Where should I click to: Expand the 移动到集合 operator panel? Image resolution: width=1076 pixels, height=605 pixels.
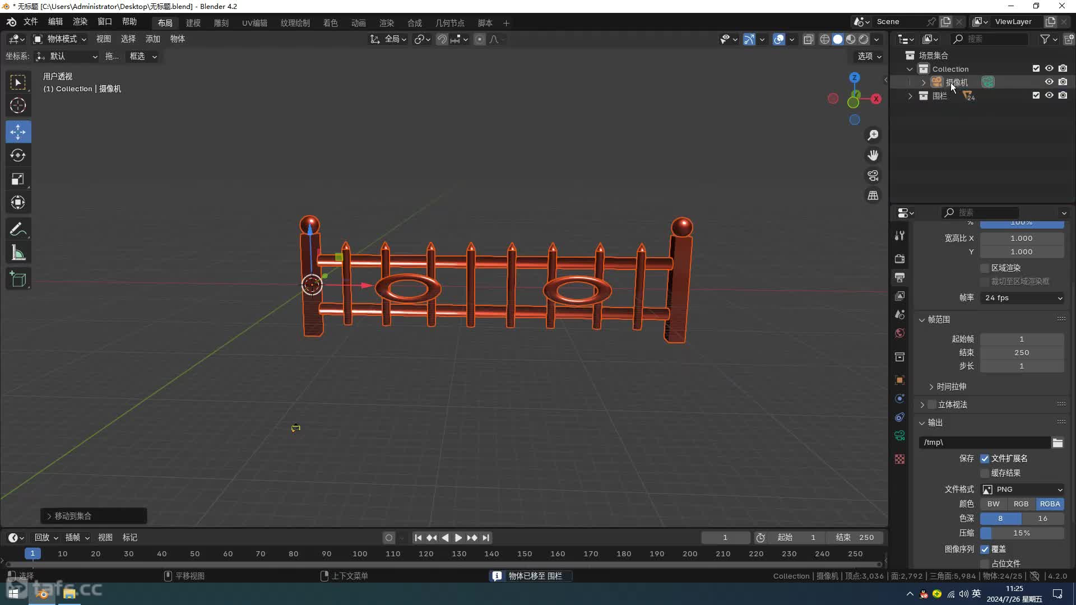coord(49,516)
